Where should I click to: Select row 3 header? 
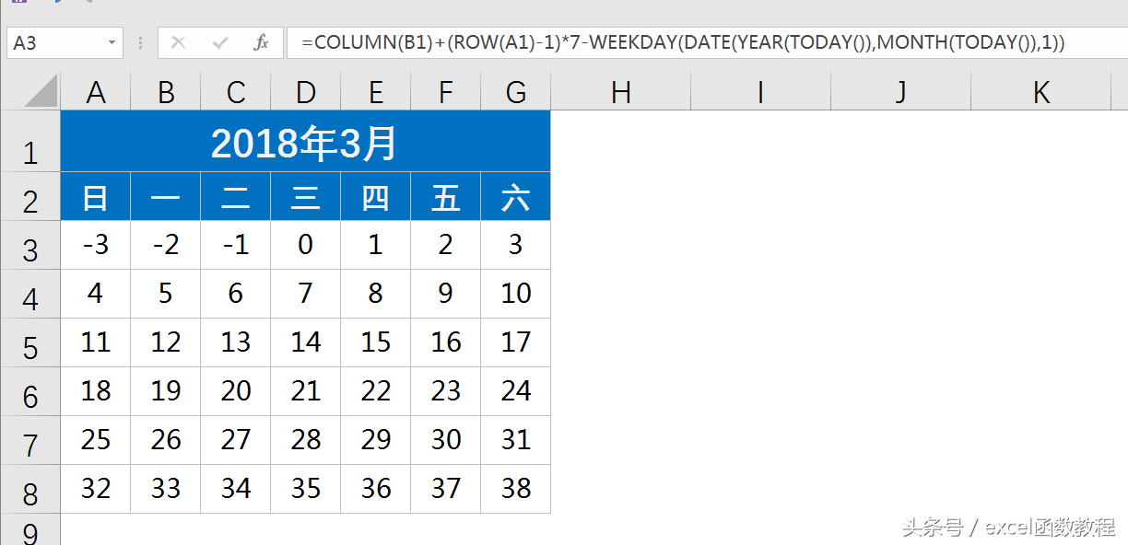(x=30, y=246)
